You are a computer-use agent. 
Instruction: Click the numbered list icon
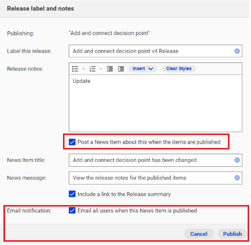coord(92,69)
